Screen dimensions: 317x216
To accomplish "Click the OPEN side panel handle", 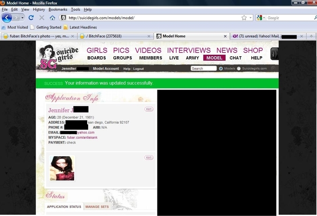I will pyautogui.click(x=274, y=54).
